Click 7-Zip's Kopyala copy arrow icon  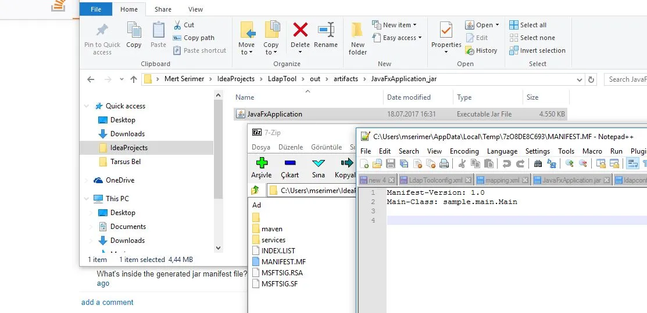346,163
